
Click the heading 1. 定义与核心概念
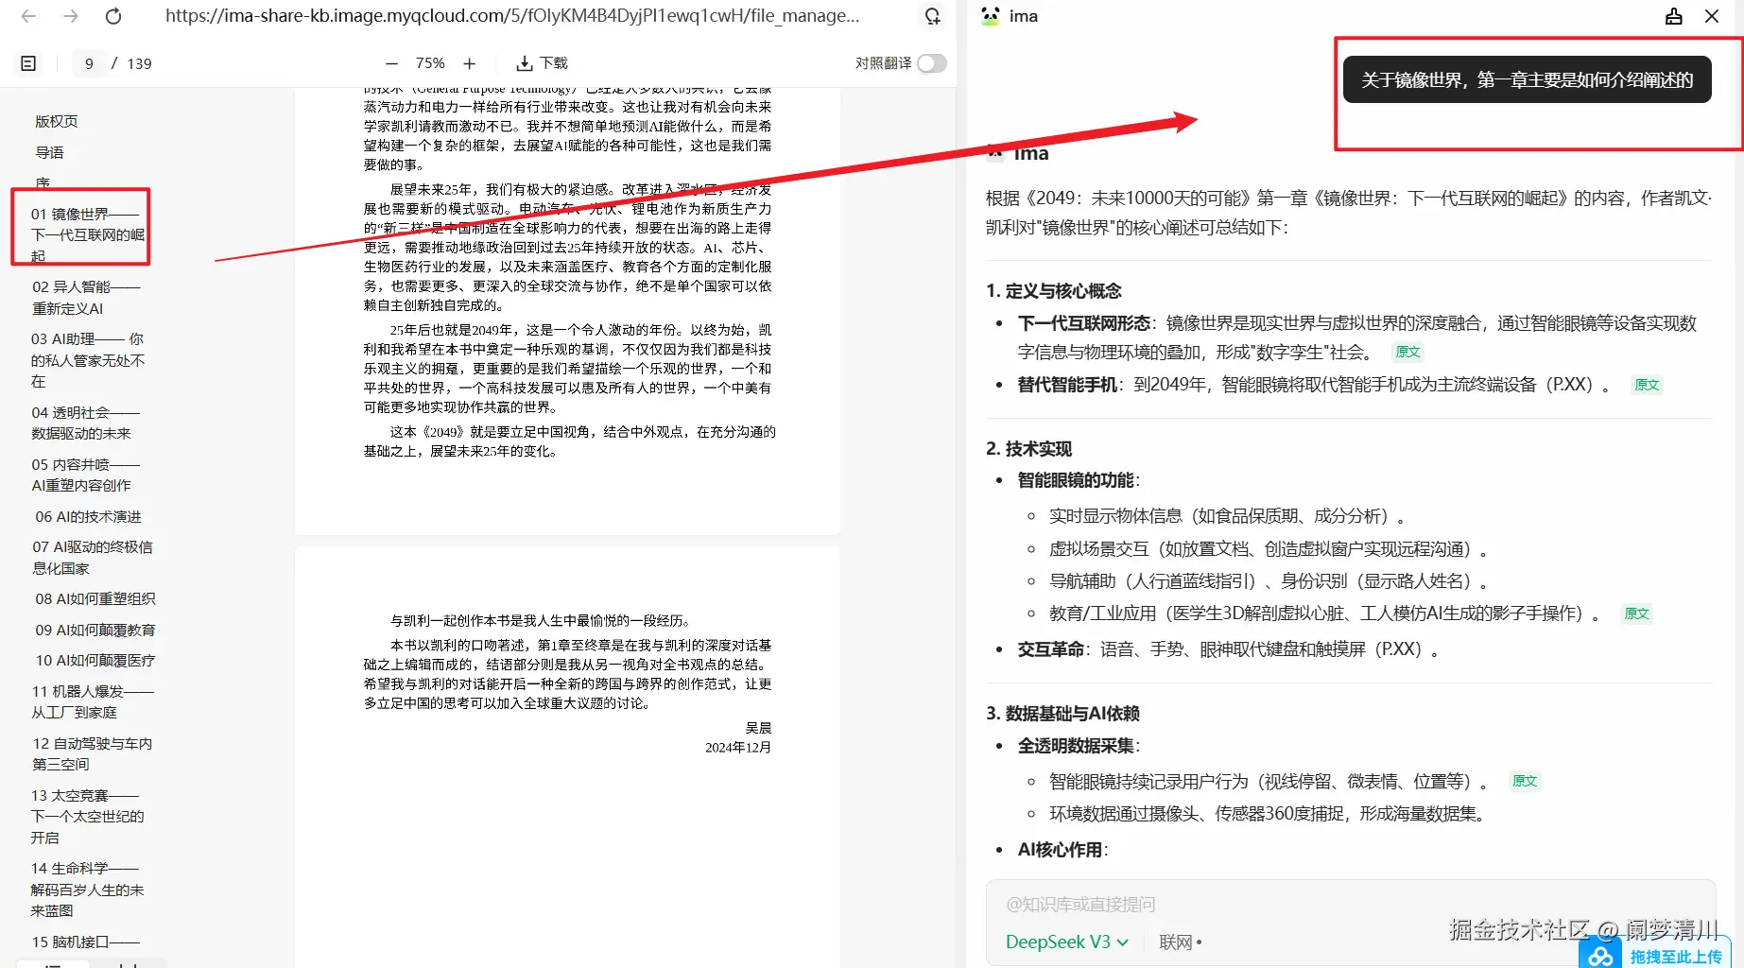(1054, 291)
